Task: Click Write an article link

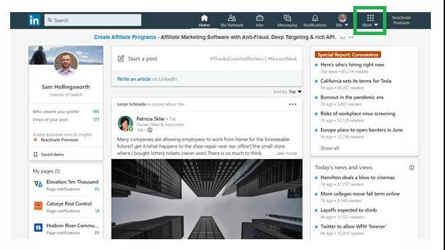Action: [133, 79]
